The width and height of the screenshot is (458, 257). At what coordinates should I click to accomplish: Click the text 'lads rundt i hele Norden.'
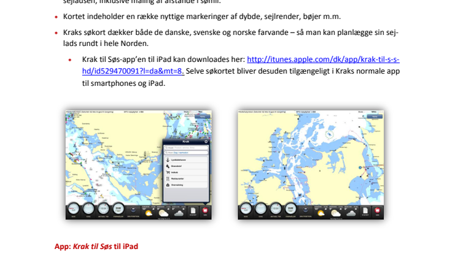tap(106, 44)
